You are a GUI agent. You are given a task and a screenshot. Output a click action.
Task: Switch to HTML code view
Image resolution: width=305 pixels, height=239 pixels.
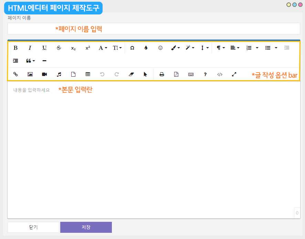pyautogui.click(x=220, y=74)
